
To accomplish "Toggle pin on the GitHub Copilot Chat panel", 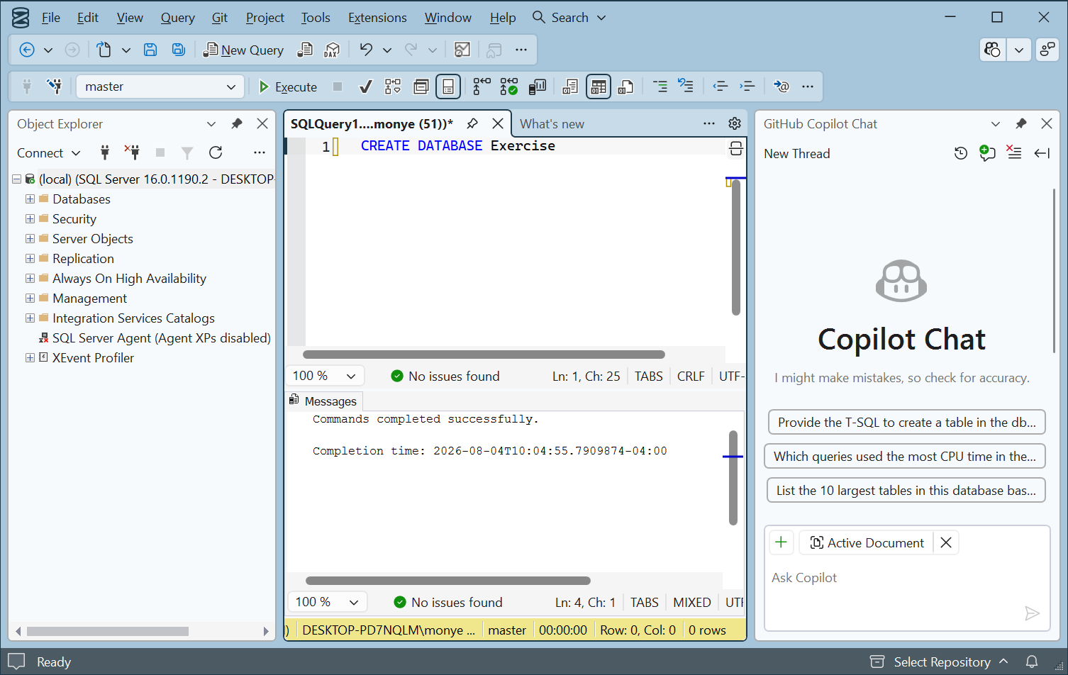I will coord(1021,123).
